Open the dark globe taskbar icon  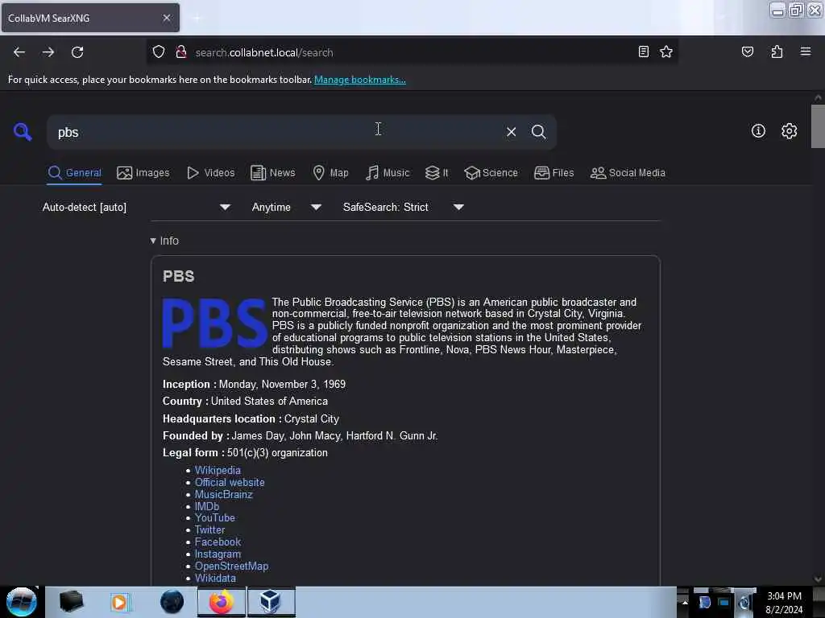(x=172, y=602)
